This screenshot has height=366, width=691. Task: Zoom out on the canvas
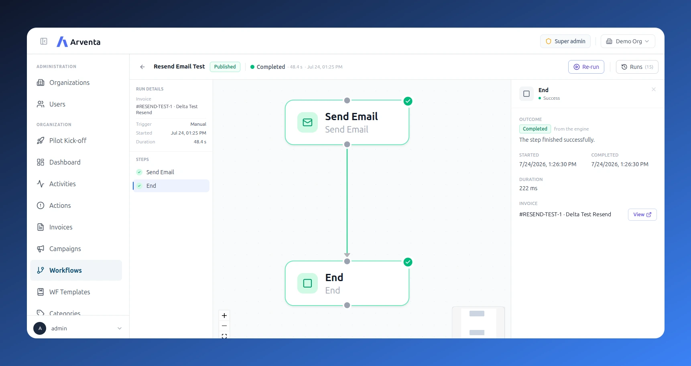[224, 326]
